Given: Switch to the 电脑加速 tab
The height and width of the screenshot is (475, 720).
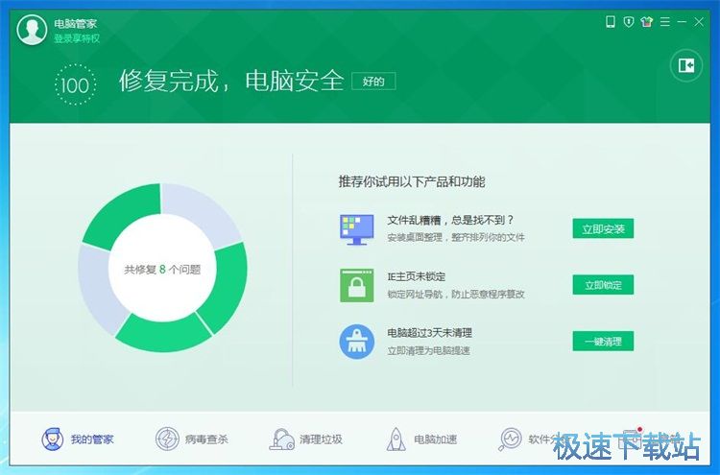Looking at the screenshot, I should [x=421, y=439].
